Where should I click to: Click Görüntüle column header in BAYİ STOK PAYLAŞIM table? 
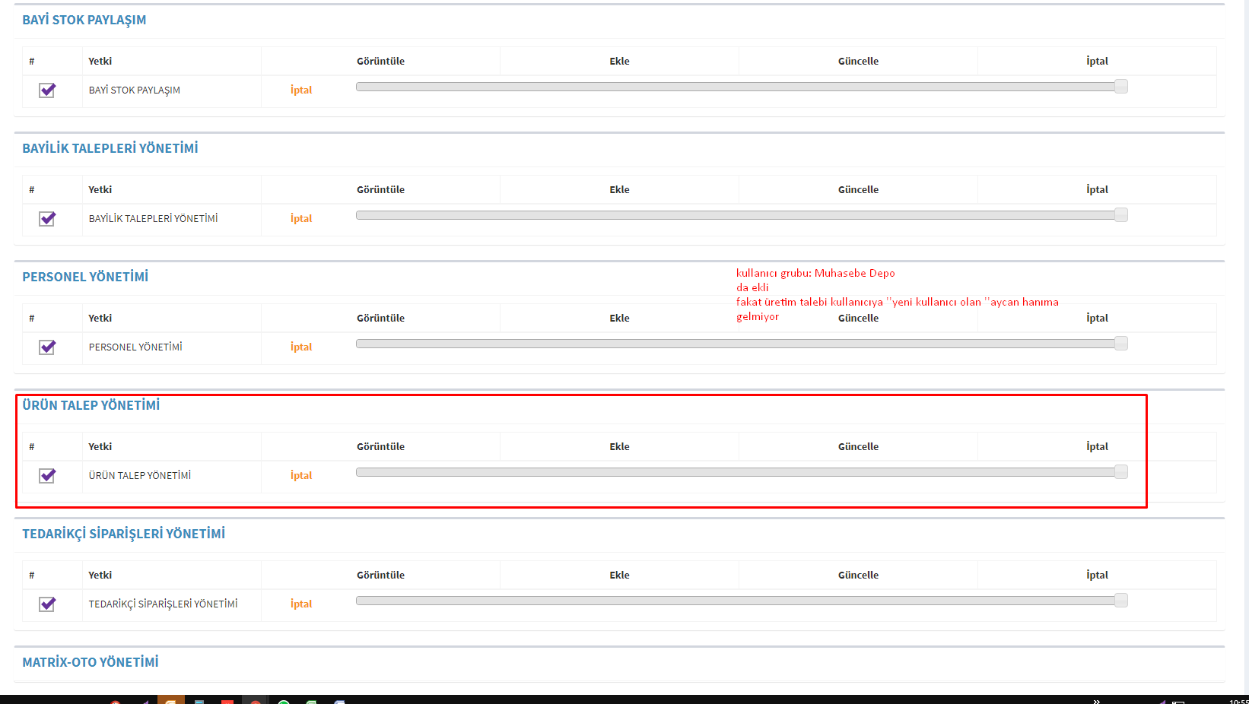(x=380, y=62)
